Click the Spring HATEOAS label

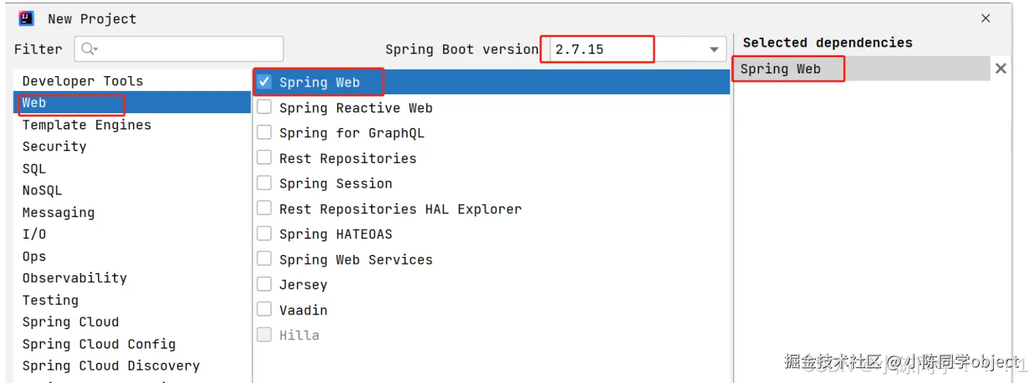(x=336, y=234)
